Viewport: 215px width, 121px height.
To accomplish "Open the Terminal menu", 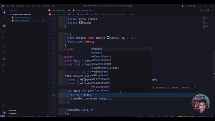I will (x=45, y=6).
